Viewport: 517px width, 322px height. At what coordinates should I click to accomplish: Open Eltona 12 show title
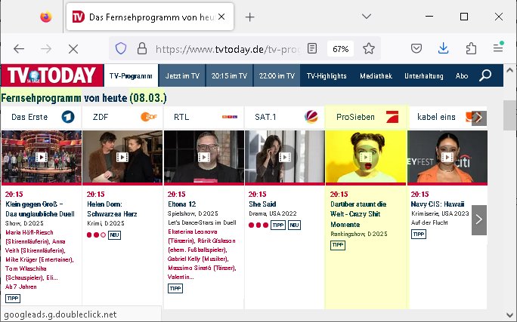pyautogui.click(x=181, y=204)
